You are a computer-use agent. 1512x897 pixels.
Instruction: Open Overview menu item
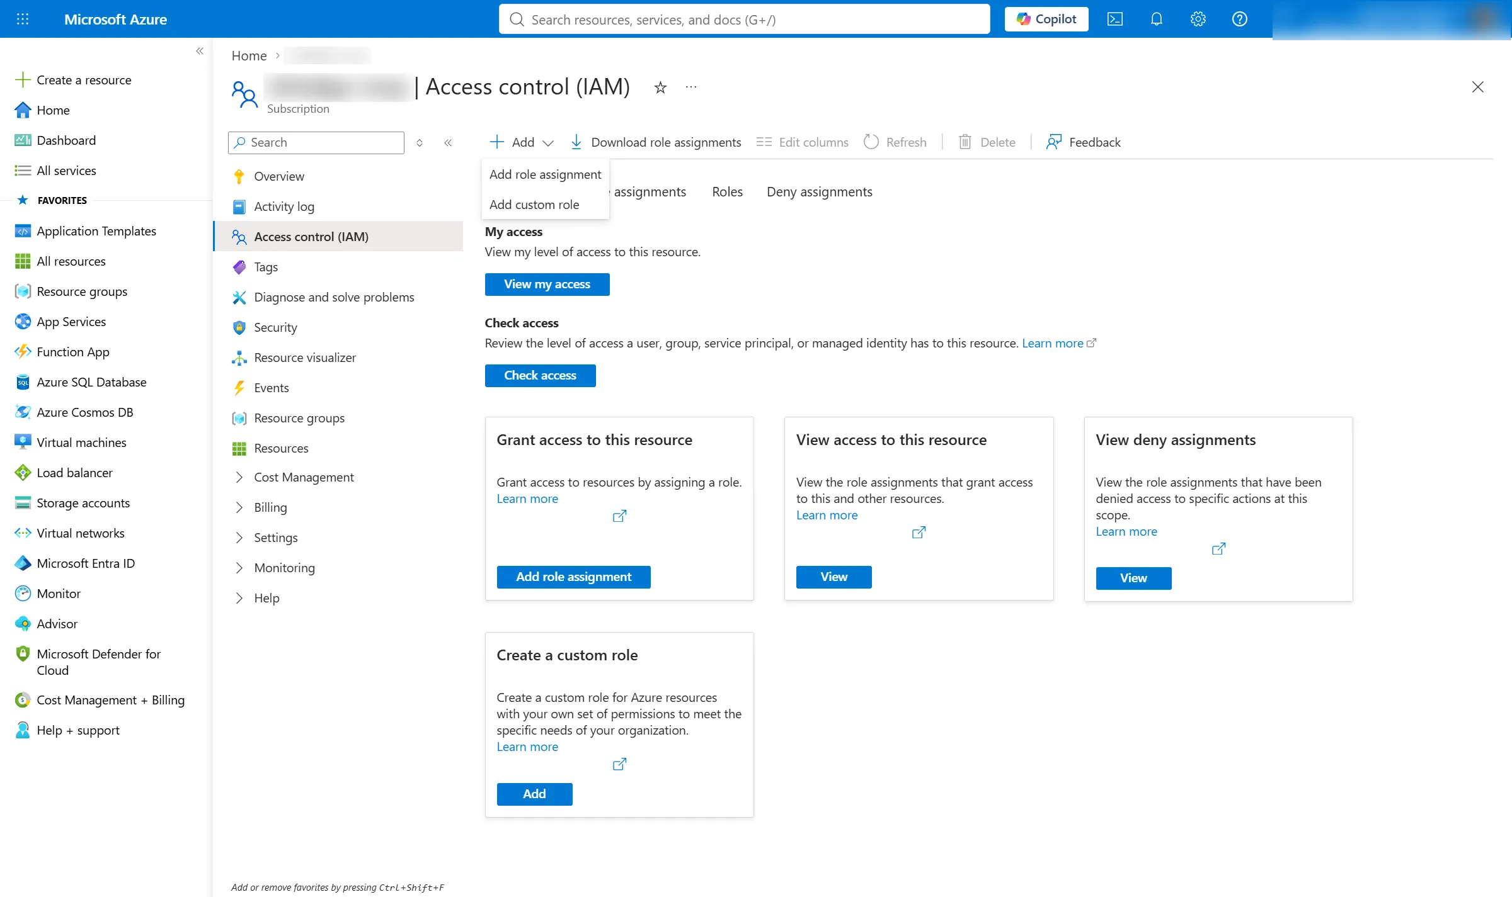click(x=339, y=176)
